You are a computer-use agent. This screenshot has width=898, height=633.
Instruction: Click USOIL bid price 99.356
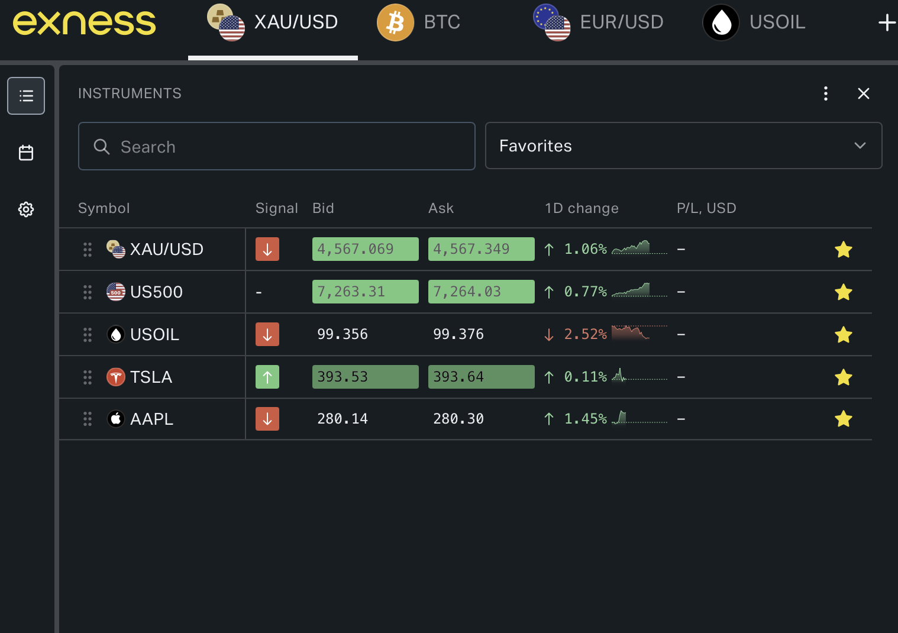343,334
